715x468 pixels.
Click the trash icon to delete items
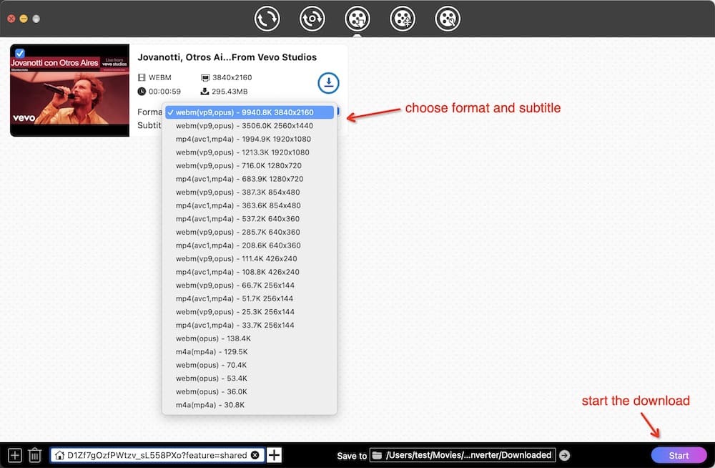[34, 455]
